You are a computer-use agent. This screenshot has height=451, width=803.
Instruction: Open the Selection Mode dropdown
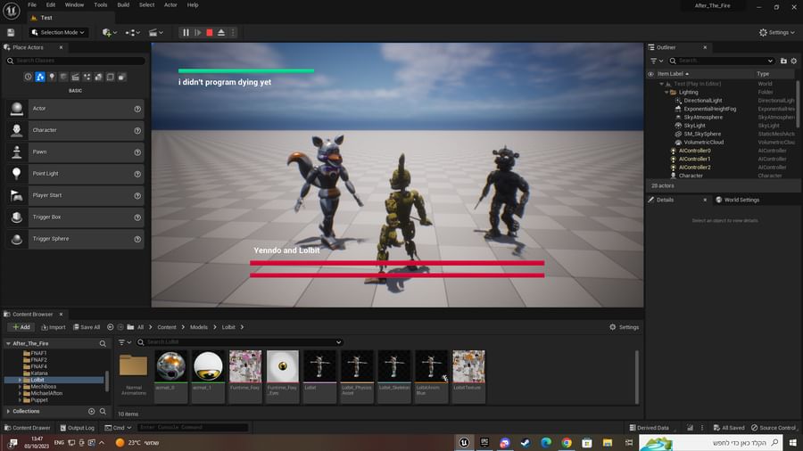[58, 32]
